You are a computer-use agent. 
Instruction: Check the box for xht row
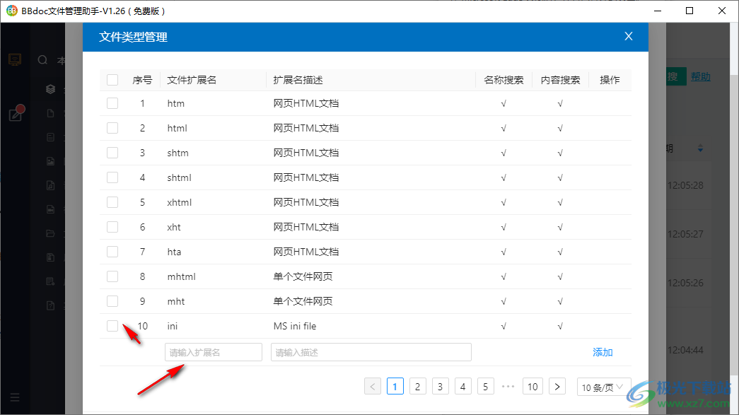click(x=112, y=227)
